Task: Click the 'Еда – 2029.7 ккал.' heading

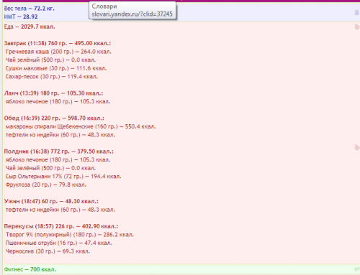Action: pyautogui.click(x=30, y=27)
